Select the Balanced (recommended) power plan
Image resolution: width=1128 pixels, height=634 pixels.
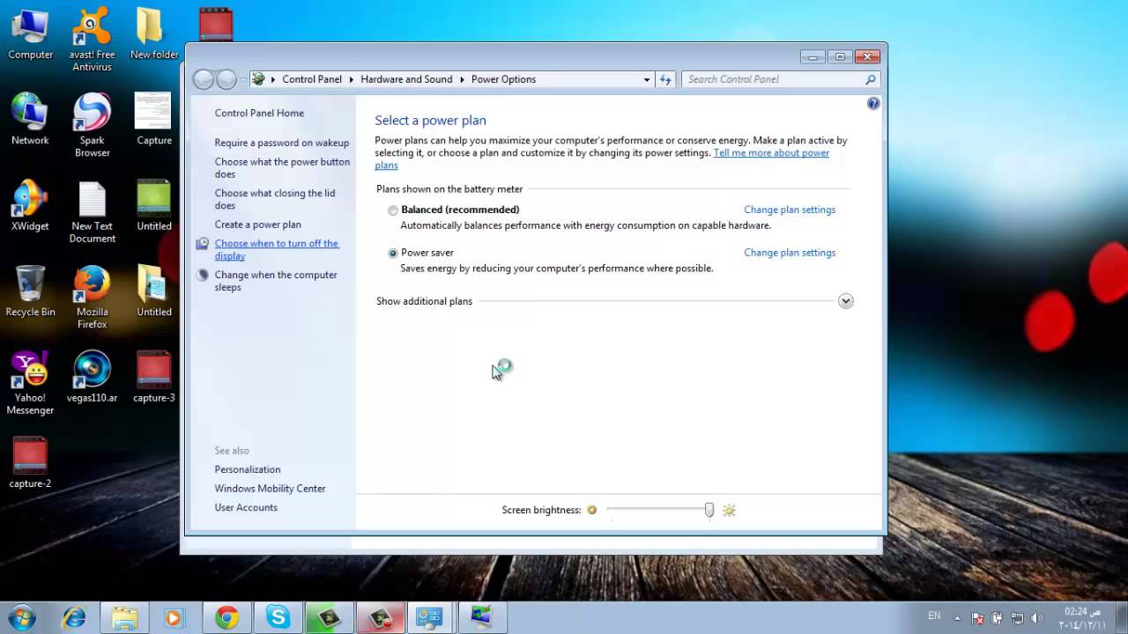coord(393,210)
